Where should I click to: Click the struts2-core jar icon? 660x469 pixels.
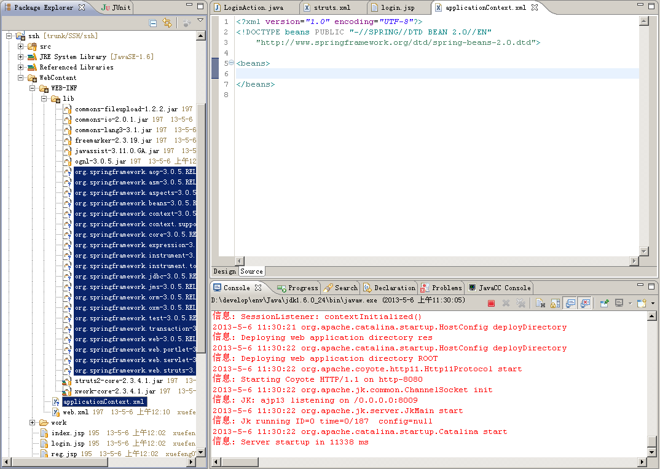(67, 381)
